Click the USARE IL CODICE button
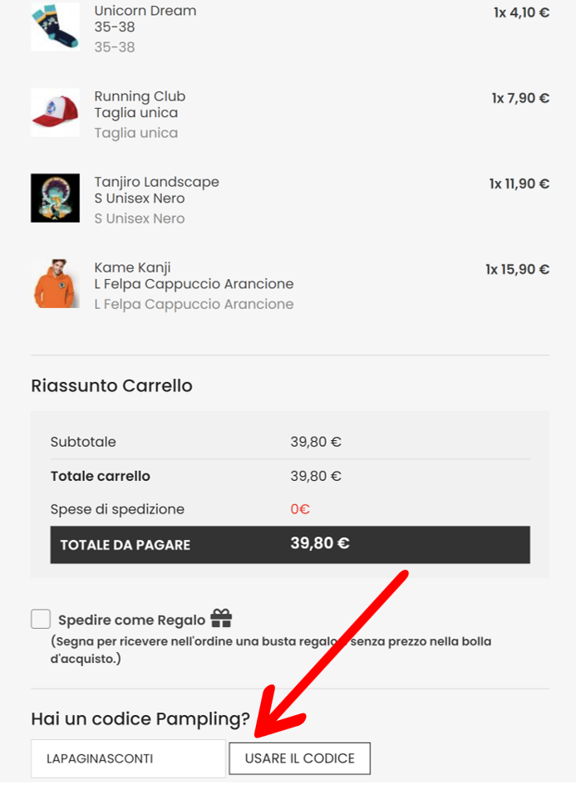The height and width of the screenshot is (794, 576). coord(299,758)
